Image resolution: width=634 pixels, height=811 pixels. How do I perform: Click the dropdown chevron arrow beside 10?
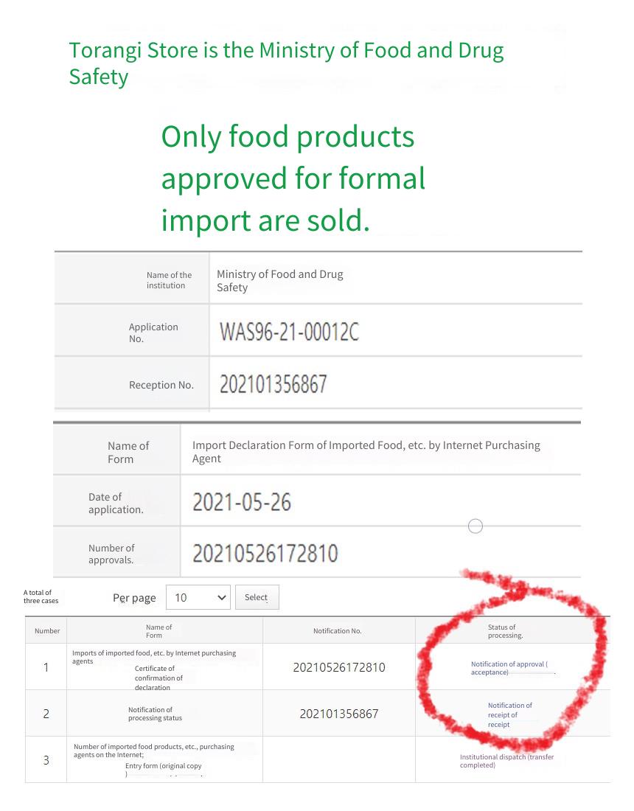(222, 598)
